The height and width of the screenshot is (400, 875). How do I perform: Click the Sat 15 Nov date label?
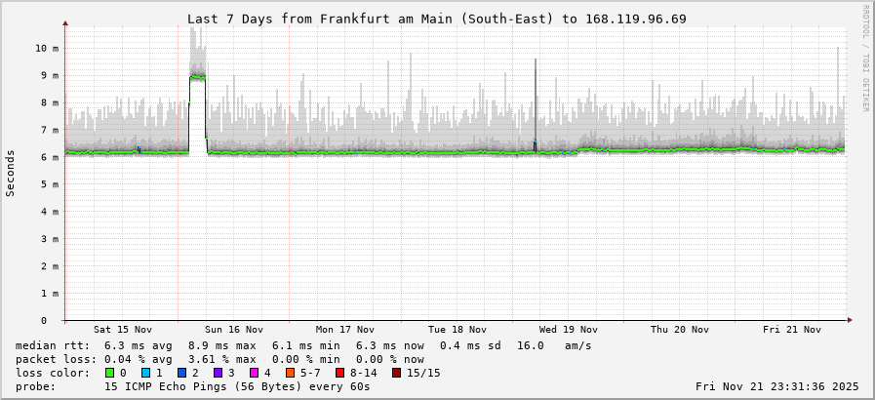[x=123, y=330]
